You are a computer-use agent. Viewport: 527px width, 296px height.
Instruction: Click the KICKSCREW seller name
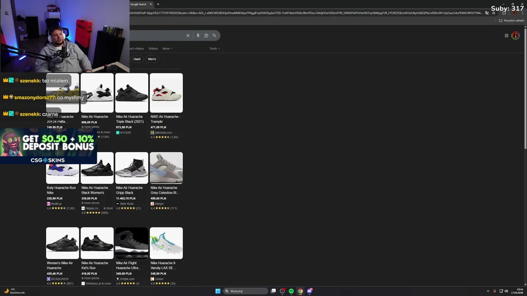60,279
